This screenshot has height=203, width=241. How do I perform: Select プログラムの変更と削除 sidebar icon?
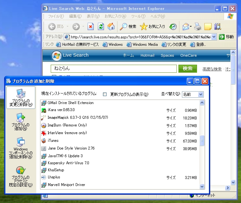coord(21,98)
